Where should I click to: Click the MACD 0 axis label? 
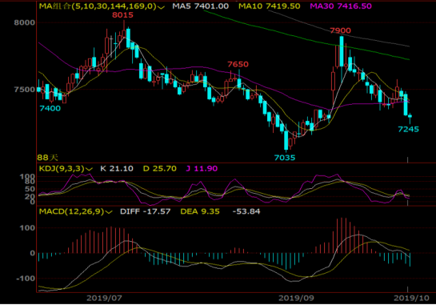pos(32,253)
